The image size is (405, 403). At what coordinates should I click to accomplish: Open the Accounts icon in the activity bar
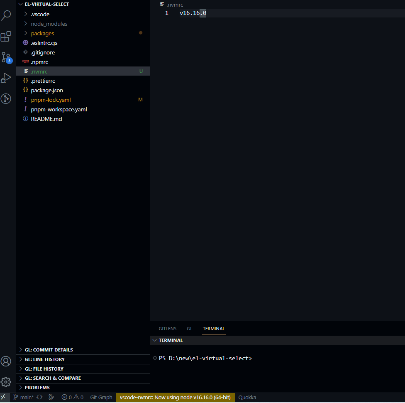[6, 361]
